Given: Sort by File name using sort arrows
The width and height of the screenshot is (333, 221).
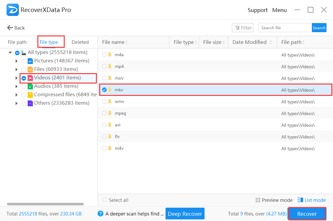Looking at the screenshot, I should pos(127,42).
